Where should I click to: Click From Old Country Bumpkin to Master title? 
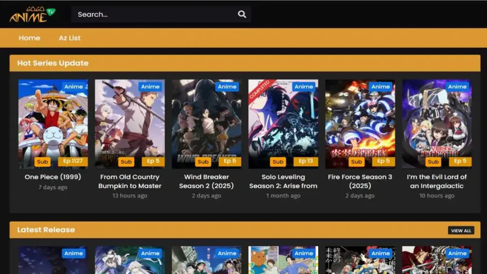coord(130,181)
